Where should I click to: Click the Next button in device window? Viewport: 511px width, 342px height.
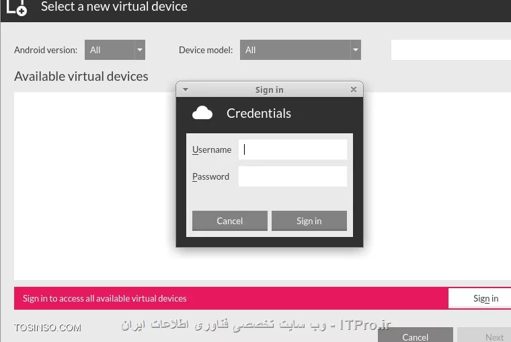484,335
